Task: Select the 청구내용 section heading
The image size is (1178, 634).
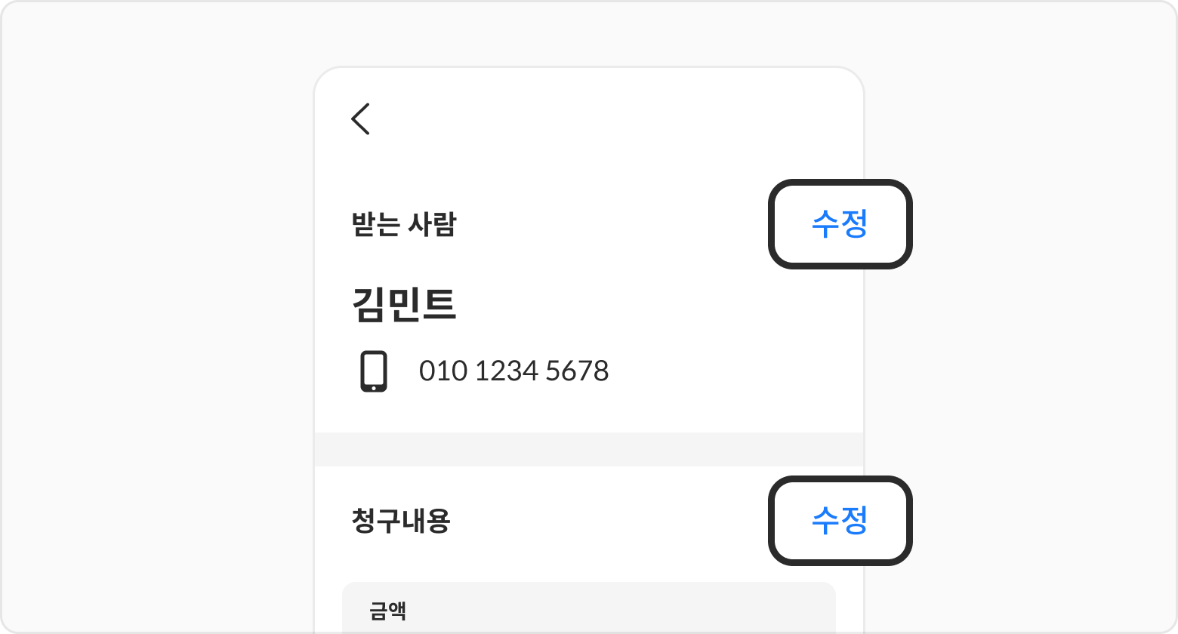Action: (401, 521)
